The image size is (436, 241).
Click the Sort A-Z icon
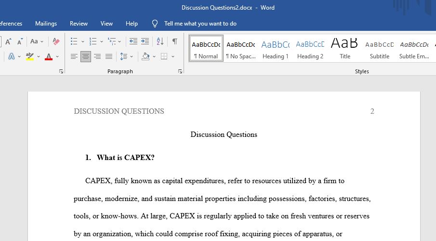pos(160,41)
